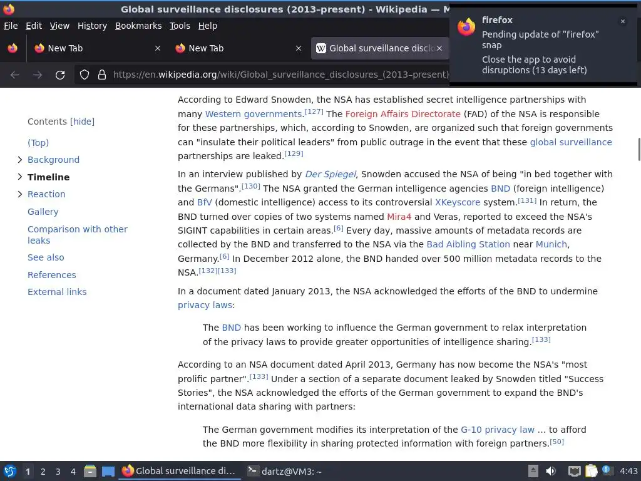Open BfV link
641x481 pixels.
click(x=205, y=202)
